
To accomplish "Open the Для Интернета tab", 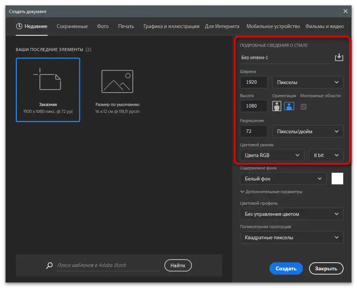I will pos(222,26).
